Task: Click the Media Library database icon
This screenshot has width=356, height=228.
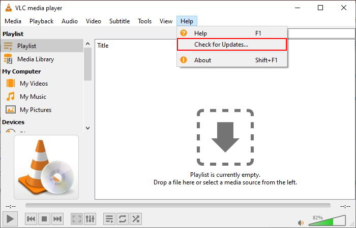Action: [8, 59]
